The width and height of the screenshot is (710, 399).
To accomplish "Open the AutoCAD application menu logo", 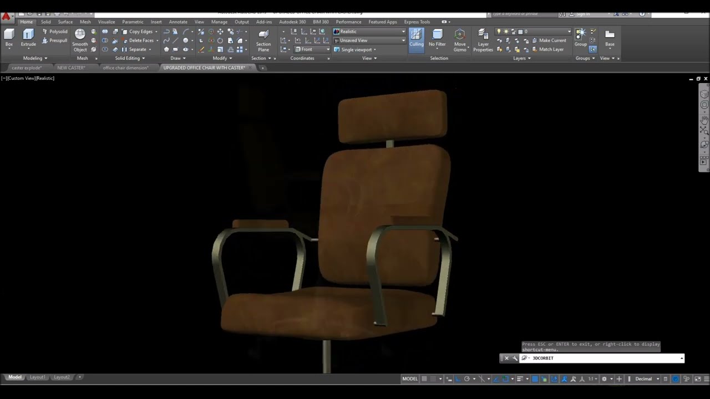I will 6,17.
